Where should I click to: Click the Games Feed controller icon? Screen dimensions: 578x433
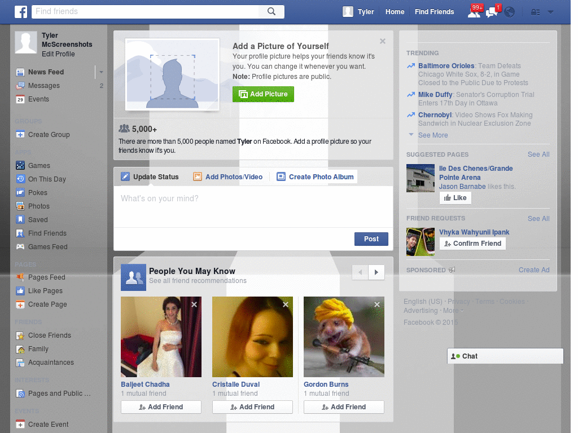click(20, 247)
